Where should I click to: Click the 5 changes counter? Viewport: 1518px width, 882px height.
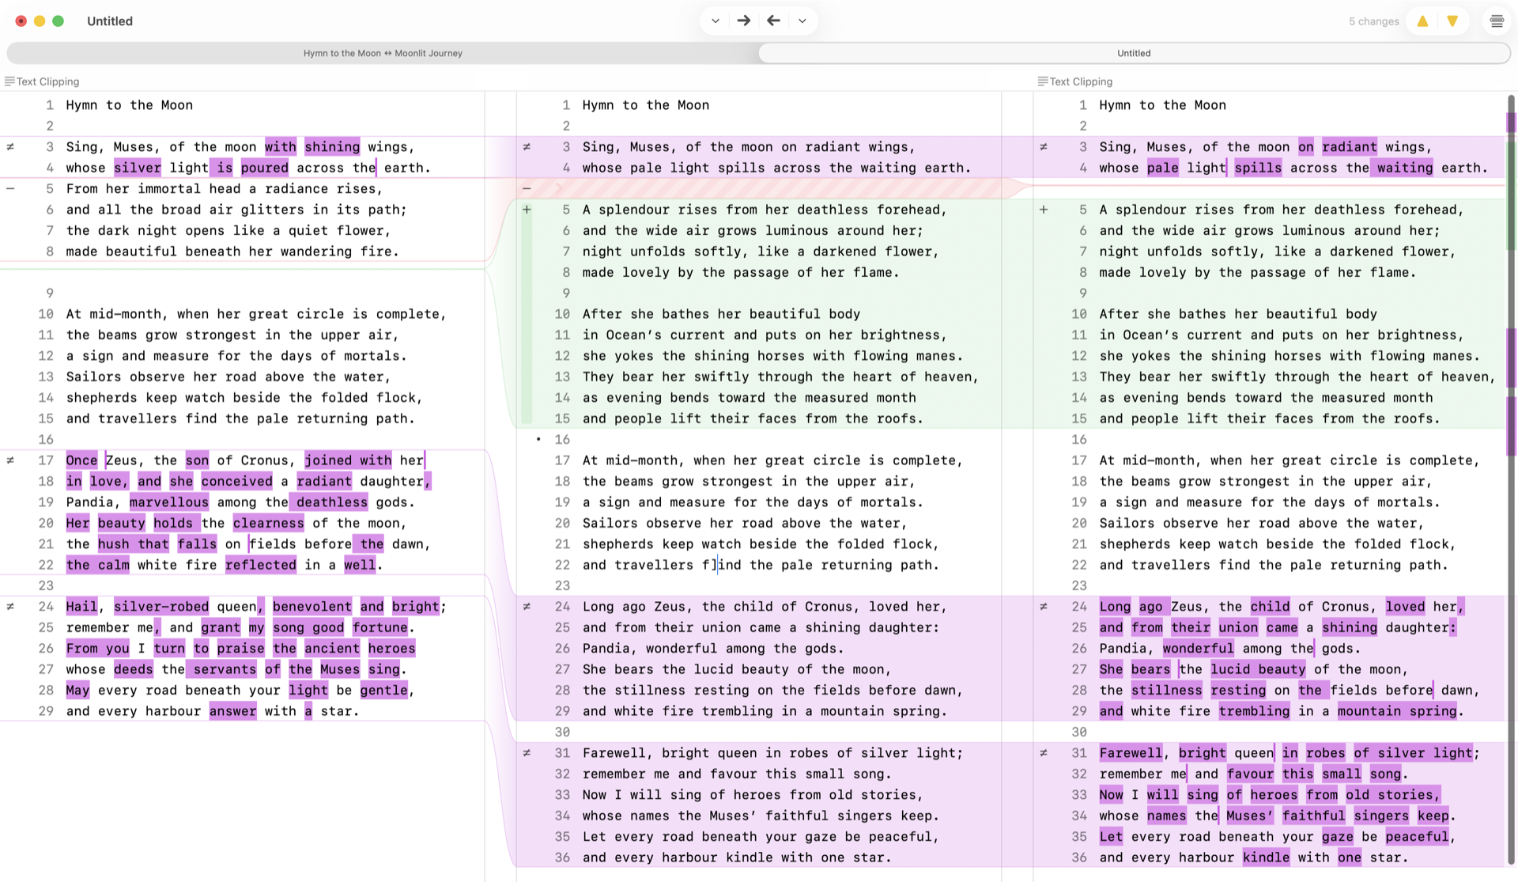pyautogui.click(x=1373, y=21)
